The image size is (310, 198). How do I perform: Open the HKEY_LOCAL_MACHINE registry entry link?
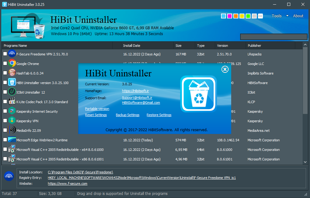(142, 178)
